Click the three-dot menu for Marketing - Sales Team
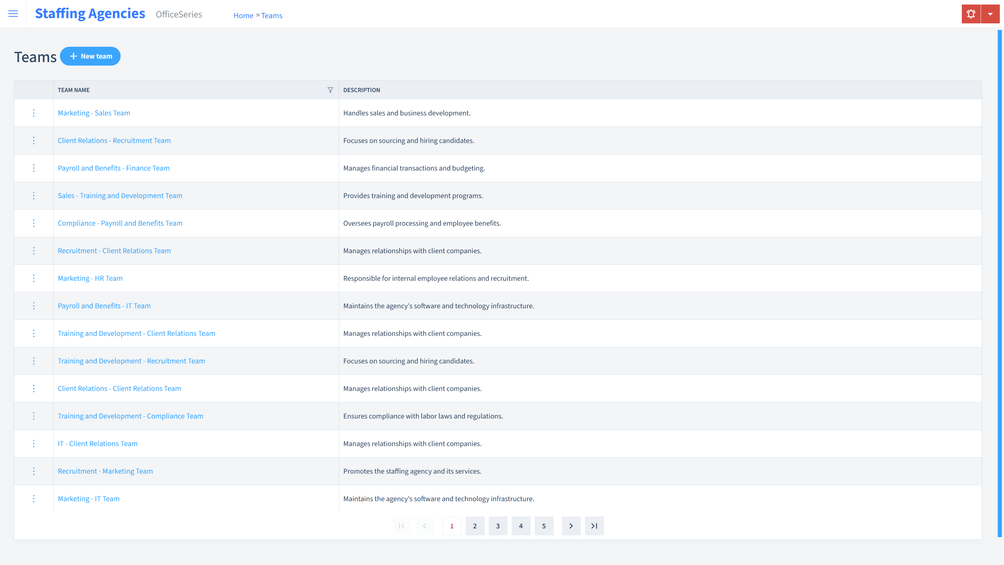 [x=34, y=112]
